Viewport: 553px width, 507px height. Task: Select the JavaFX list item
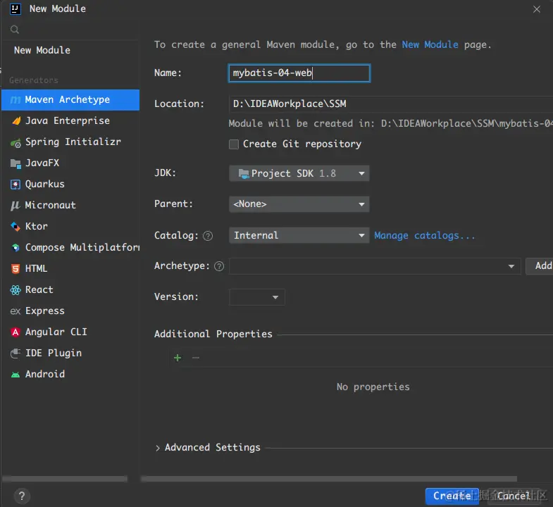70,163
